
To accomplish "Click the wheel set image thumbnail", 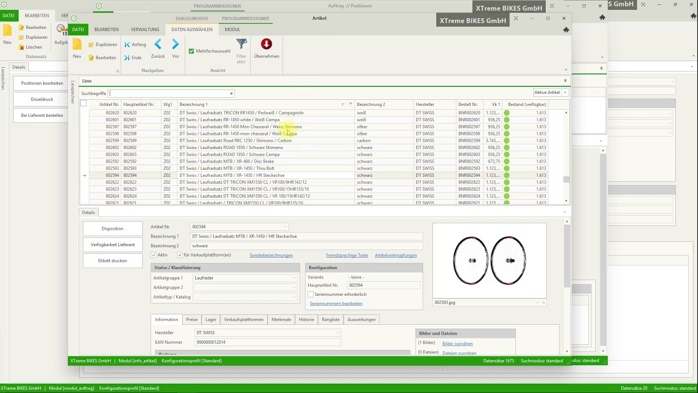I will (x=490, y=261).
